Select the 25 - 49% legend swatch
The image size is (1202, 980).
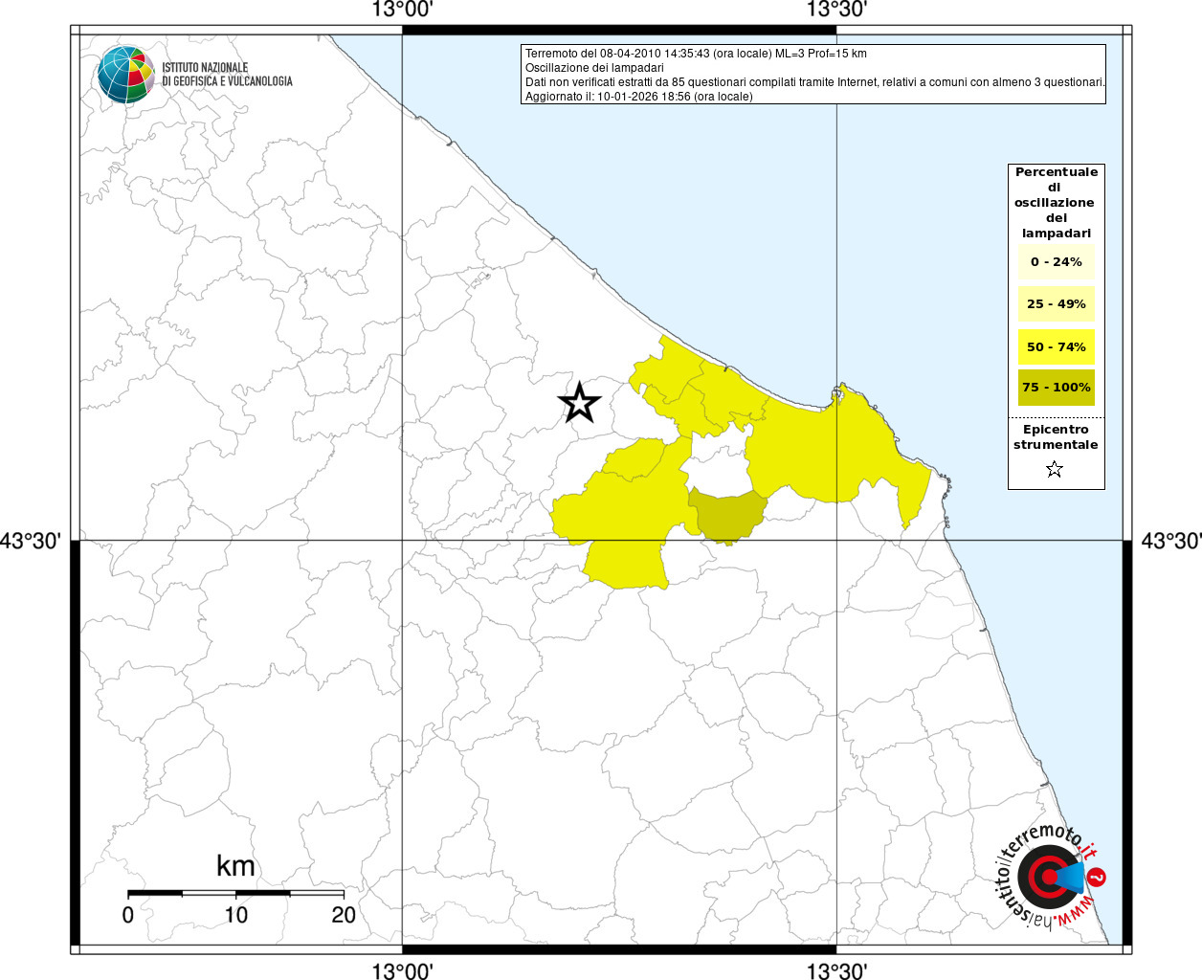tap(1056, 304)
